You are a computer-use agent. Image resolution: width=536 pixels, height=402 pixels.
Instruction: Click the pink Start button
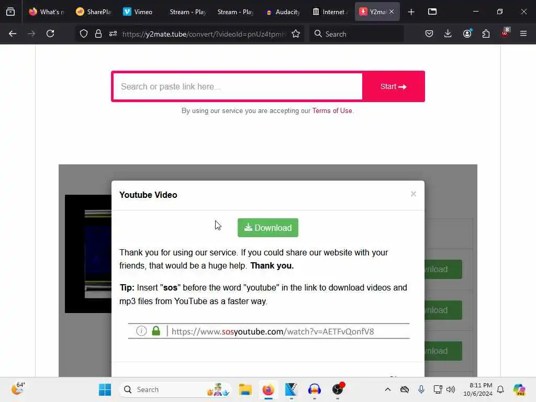click(394, 86)
